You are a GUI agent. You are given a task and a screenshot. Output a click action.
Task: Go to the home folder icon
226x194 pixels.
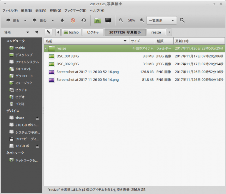(98, 21)
